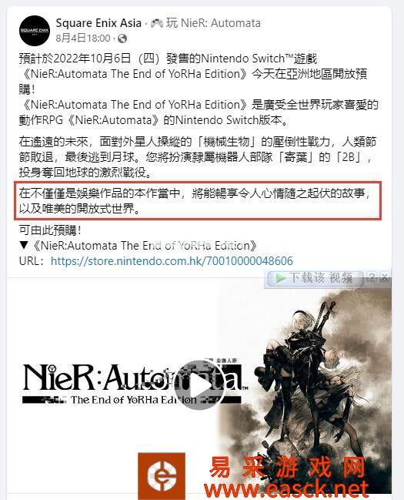This screenshot has height=500, width=404.
Task: Click the question mark help icon
Action: (x=371, y=277)
